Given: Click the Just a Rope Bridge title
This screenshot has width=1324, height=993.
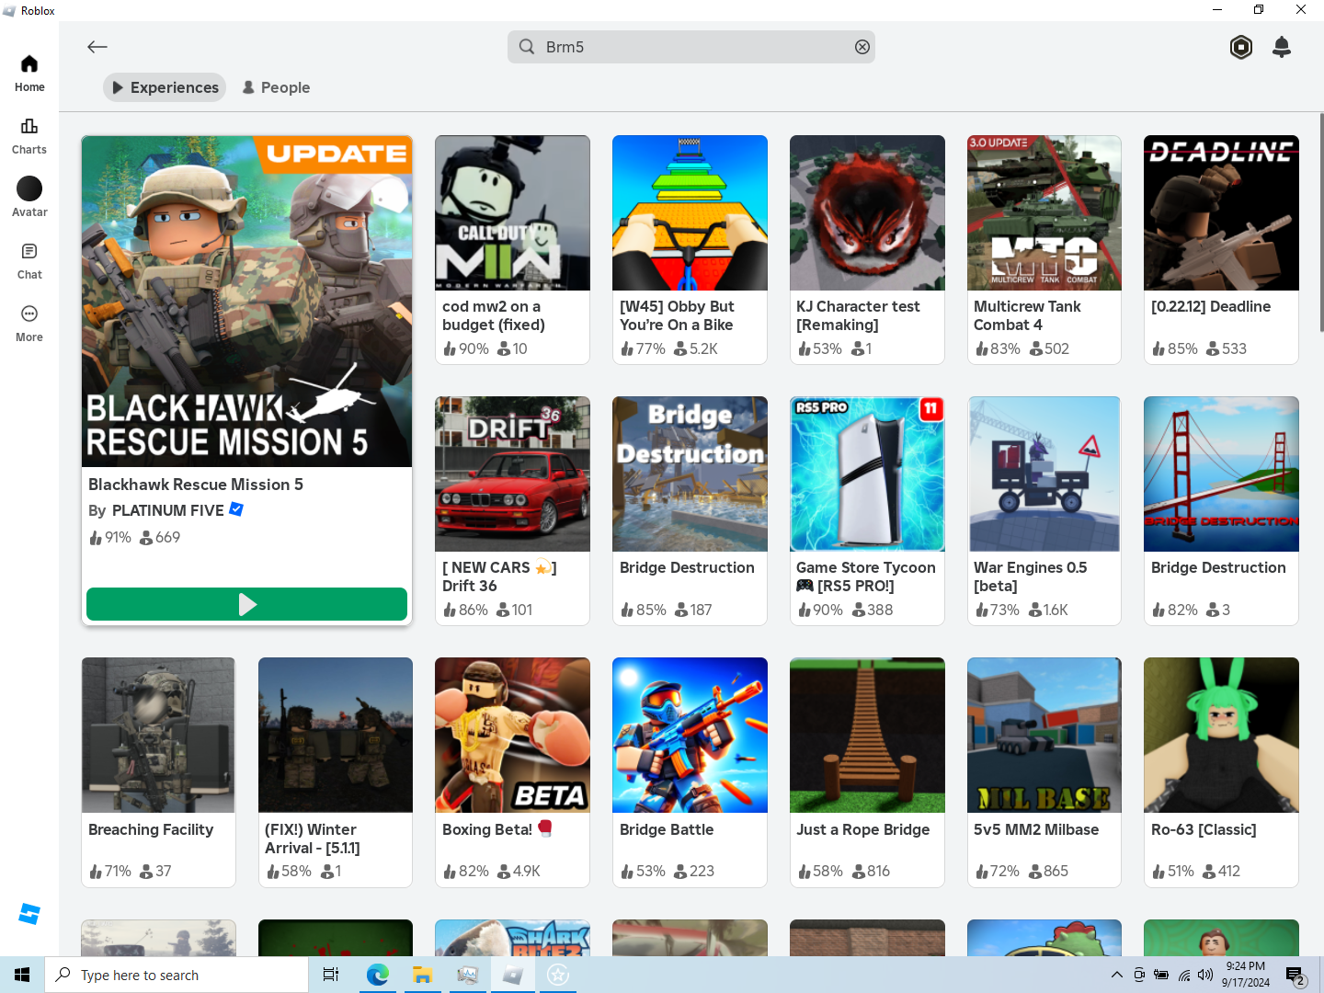Looking at the screenshot, I should 863,829.
